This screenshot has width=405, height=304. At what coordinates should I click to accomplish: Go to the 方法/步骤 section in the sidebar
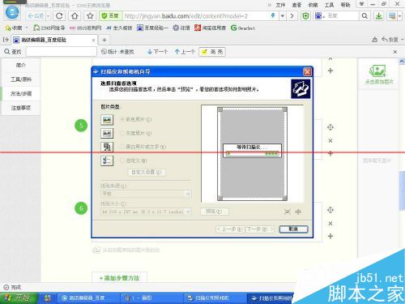click(21, 94)
